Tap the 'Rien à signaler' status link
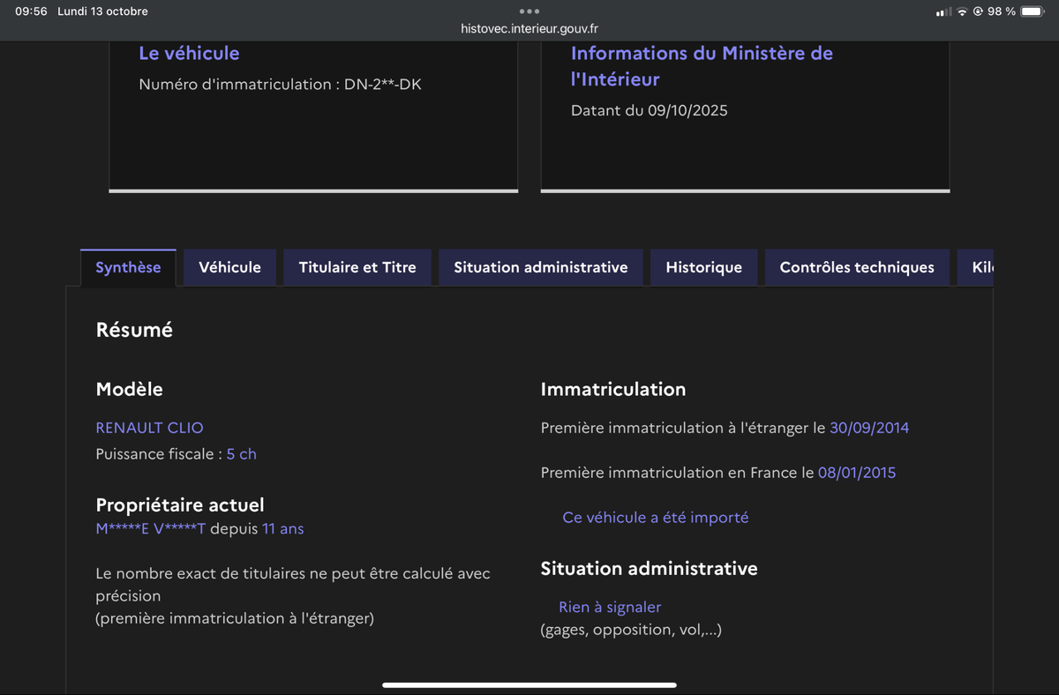This screenshot has height=695, width=1059. [x=610, y=607]
